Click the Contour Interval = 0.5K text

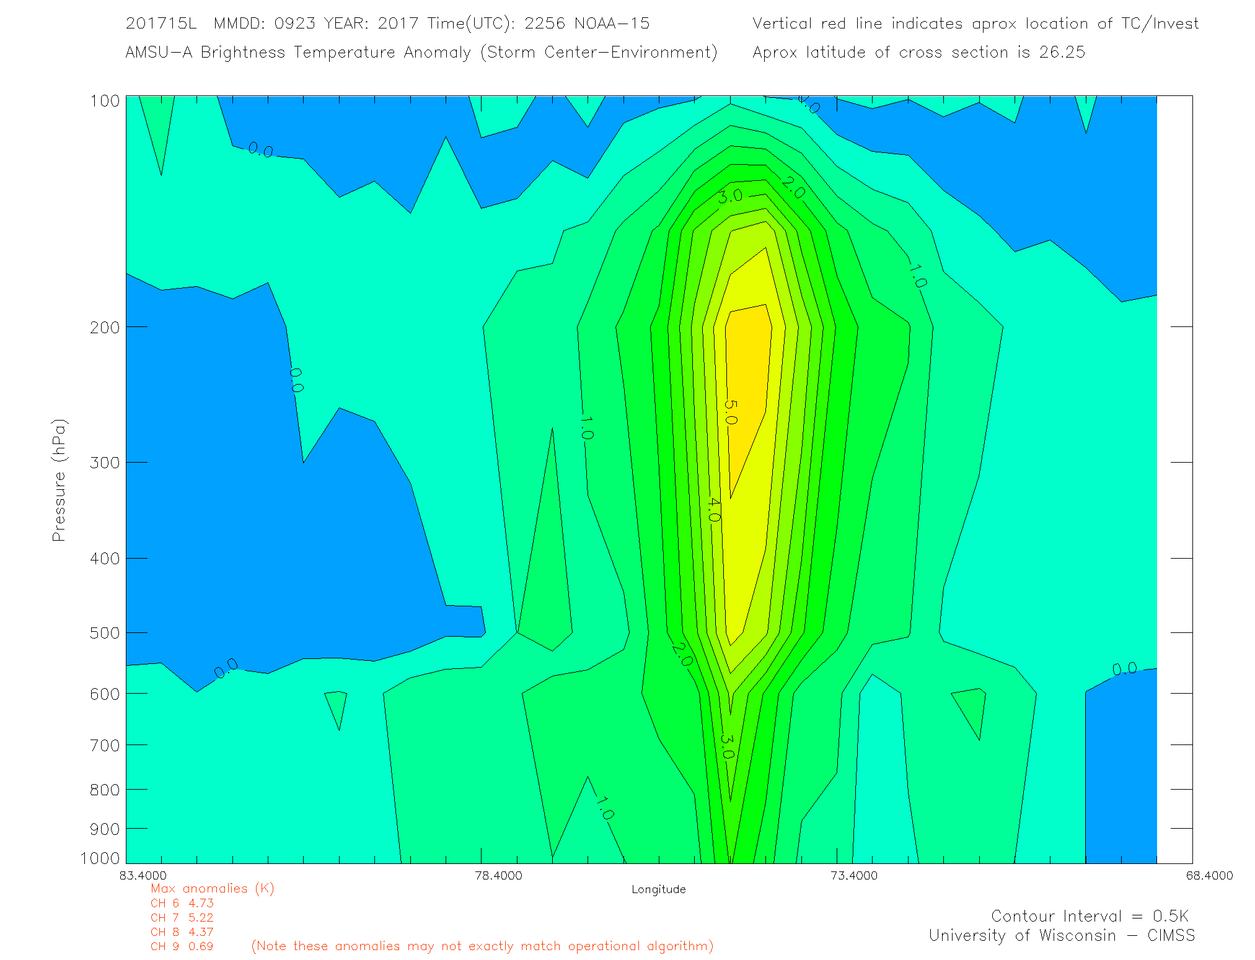[1090, 916]
